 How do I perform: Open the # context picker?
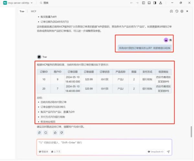(56, 152)
